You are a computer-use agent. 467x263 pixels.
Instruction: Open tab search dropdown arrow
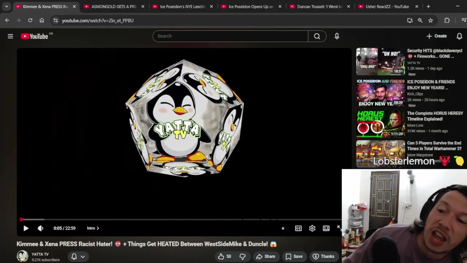point(7,7)
